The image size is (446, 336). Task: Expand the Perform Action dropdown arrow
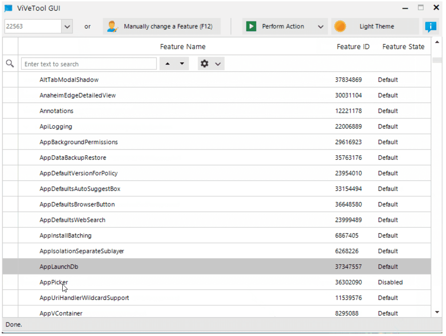tap(321, 27)
